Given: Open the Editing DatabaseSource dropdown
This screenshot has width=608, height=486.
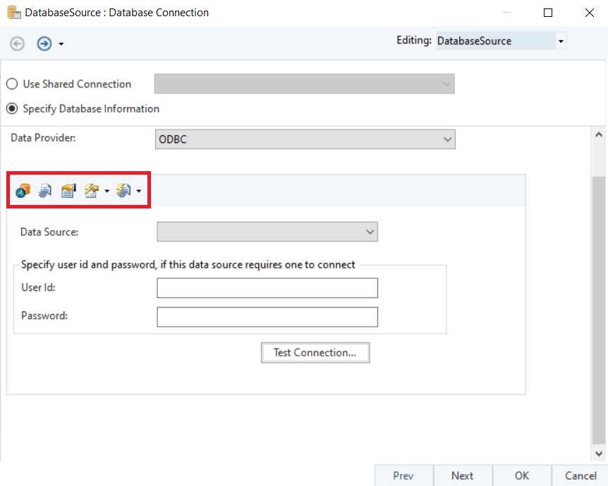Looking at the screenshot, I should [x=561, y=42].
